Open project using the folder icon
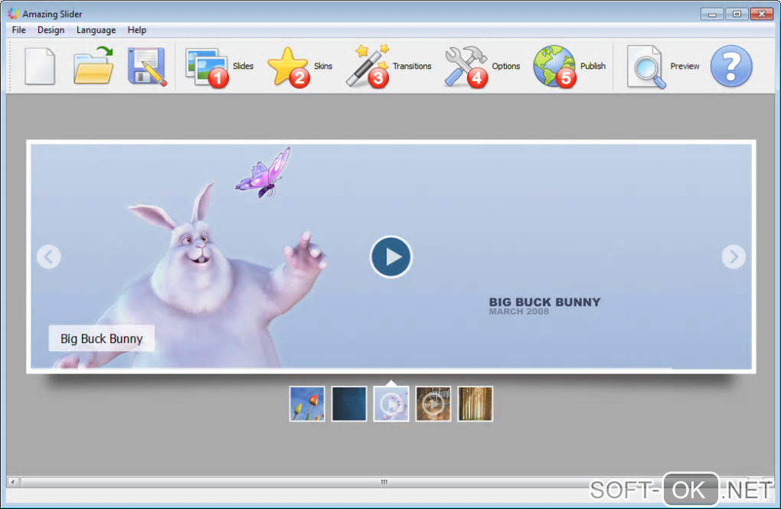The width and height of the screenshot is (781, 509). click(x=93, y=65)
